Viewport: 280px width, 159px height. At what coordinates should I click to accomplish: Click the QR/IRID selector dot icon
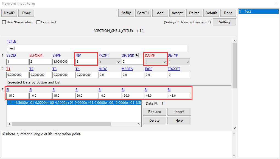pos(137,55)
